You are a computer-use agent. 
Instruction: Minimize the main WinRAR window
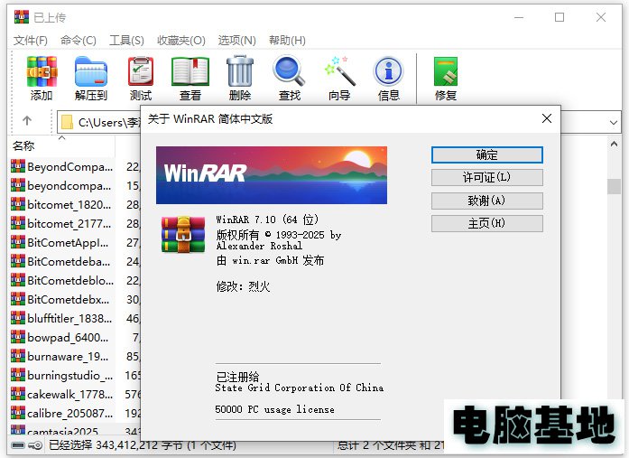pos(519,18)
